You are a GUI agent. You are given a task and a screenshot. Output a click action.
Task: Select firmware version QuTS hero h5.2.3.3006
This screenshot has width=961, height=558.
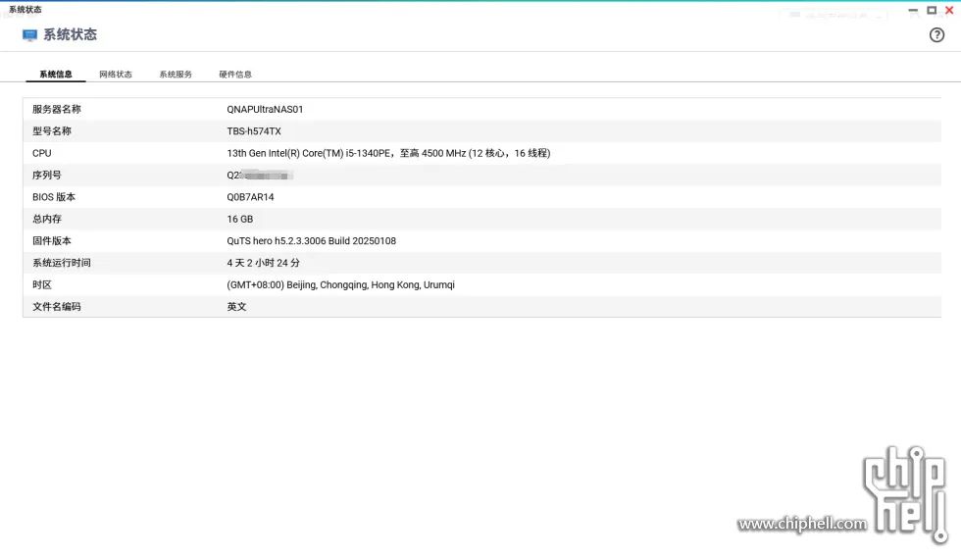[x=312, y=241]
